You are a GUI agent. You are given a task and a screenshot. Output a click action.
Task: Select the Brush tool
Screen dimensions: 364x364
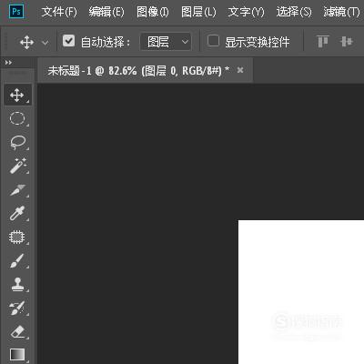tap(17, 260)
